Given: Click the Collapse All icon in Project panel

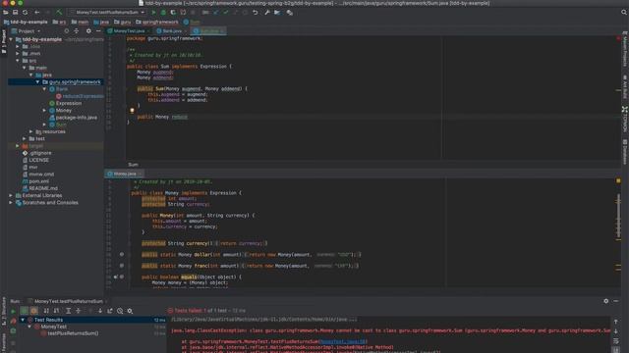Looking at the screenshot, I should [x=77, y=30].
